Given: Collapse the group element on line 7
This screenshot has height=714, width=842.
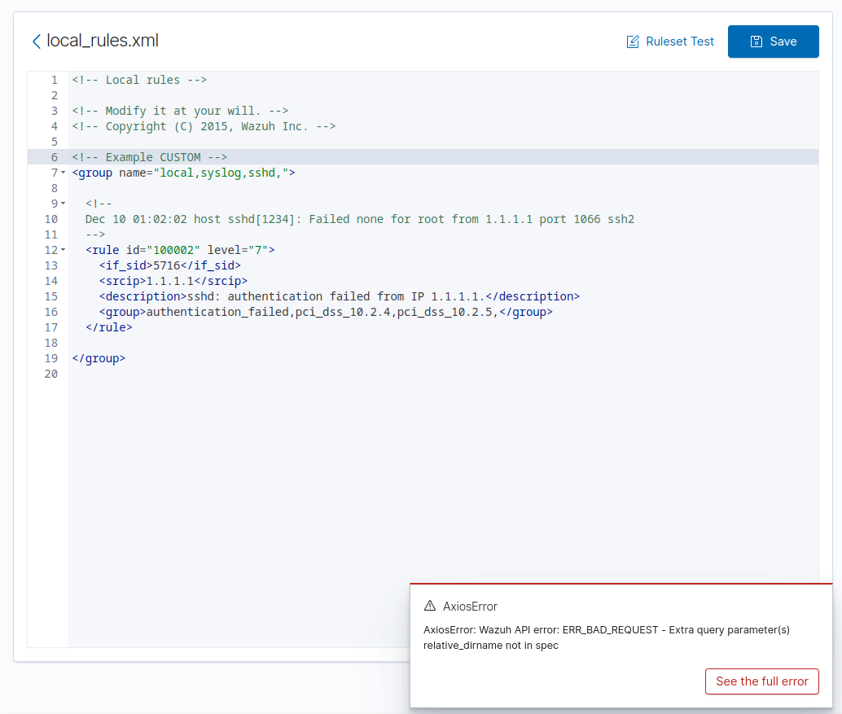Looking at the screenshot, I should point(62,173).
